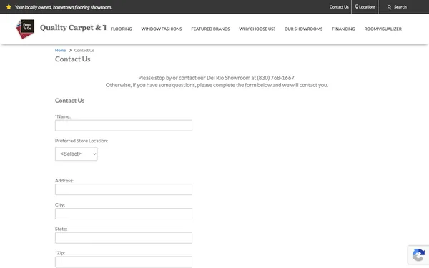Viewport: 429px width, 268px height.
Task: Open the Window Fashions menu
Action: click(162, 29)
